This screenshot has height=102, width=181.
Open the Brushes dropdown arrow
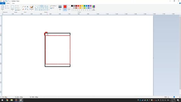click(x=31, y=10)
